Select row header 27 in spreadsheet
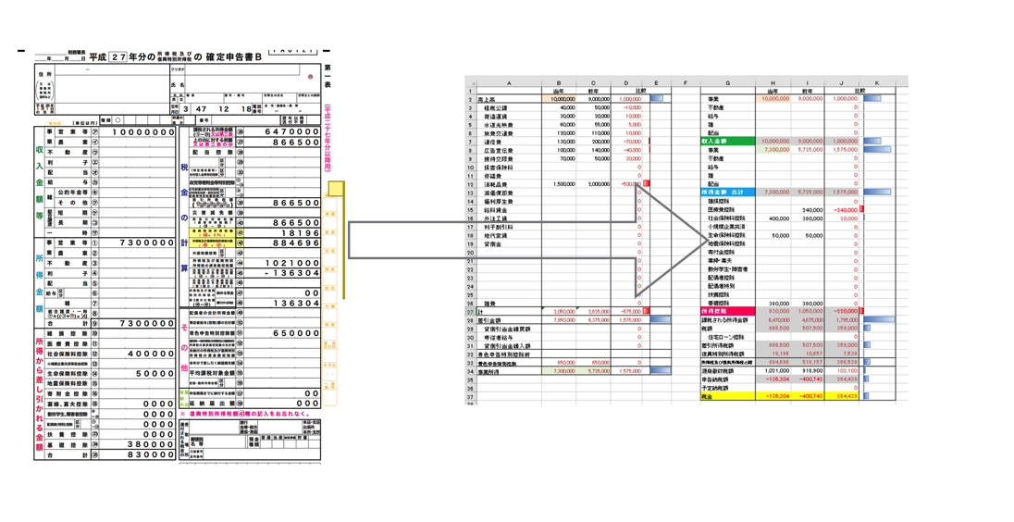Image resolution: width=1014 pixels, height=522 pixels. click(470, 311)
